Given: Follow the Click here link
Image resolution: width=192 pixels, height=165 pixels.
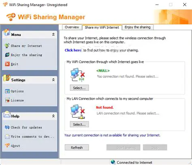Looking at the screenshot, I should (x=73, y=50).
